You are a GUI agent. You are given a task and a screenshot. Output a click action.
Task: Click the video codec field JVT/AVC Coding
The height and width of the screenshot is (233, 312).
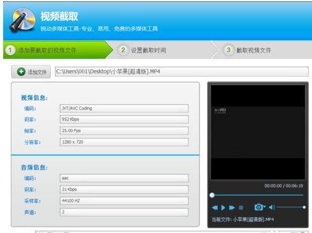(x=124, y=109)
